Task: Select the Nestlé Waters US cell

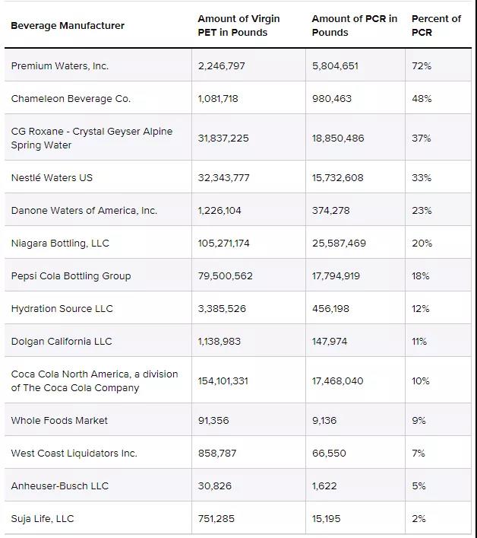Action: click(x=52, y=178)
